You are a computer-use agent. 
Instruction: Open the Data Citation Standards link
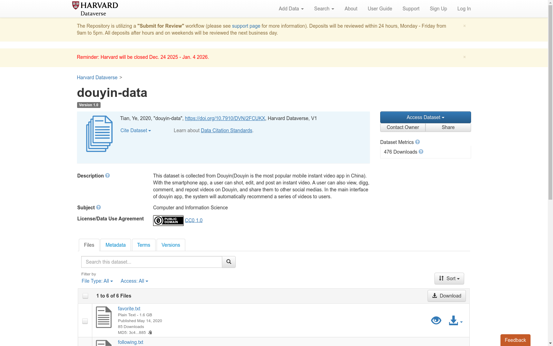pos(227,130)
